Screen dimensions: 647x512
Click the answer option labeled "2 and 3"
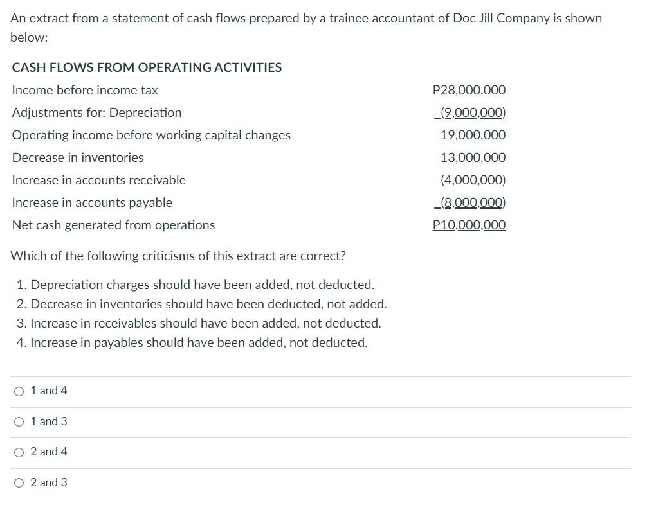click(48, 482)
